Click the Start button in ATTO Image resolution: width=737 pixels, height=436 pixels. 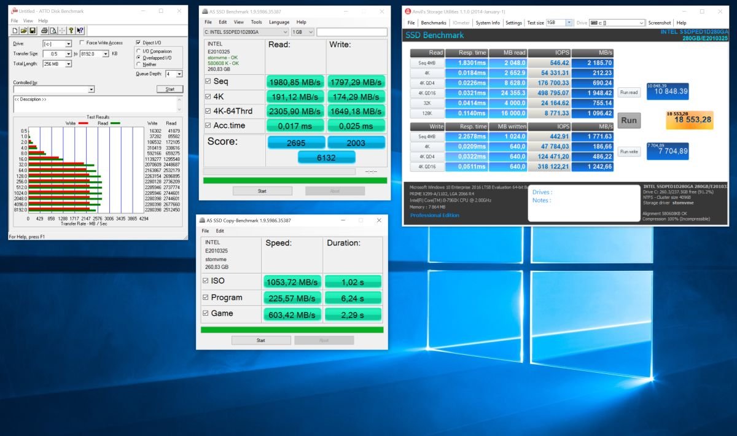point(170,89)
